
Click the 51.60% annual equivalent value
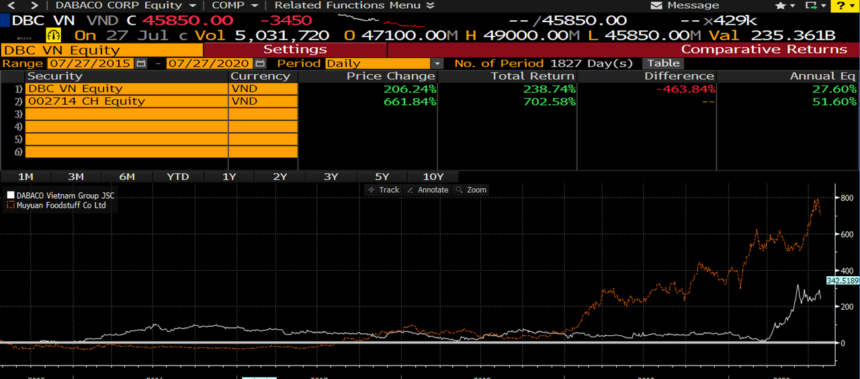point(834,101)
